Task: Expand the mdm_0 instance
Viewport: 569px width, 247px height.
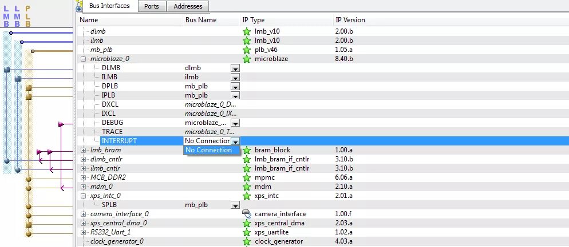Action: [83, 187]
